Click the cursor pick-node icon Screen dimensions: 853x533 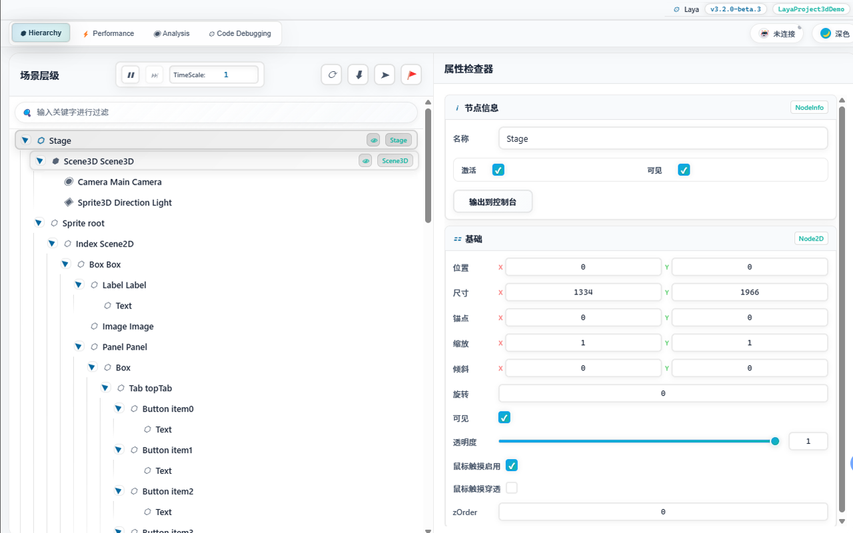(385, 75)
